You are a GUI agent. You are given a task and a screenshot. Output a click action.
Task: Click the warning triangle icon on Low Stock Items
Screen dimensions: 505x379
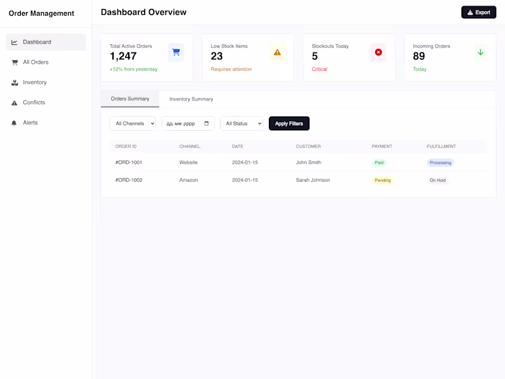(277, 52)
